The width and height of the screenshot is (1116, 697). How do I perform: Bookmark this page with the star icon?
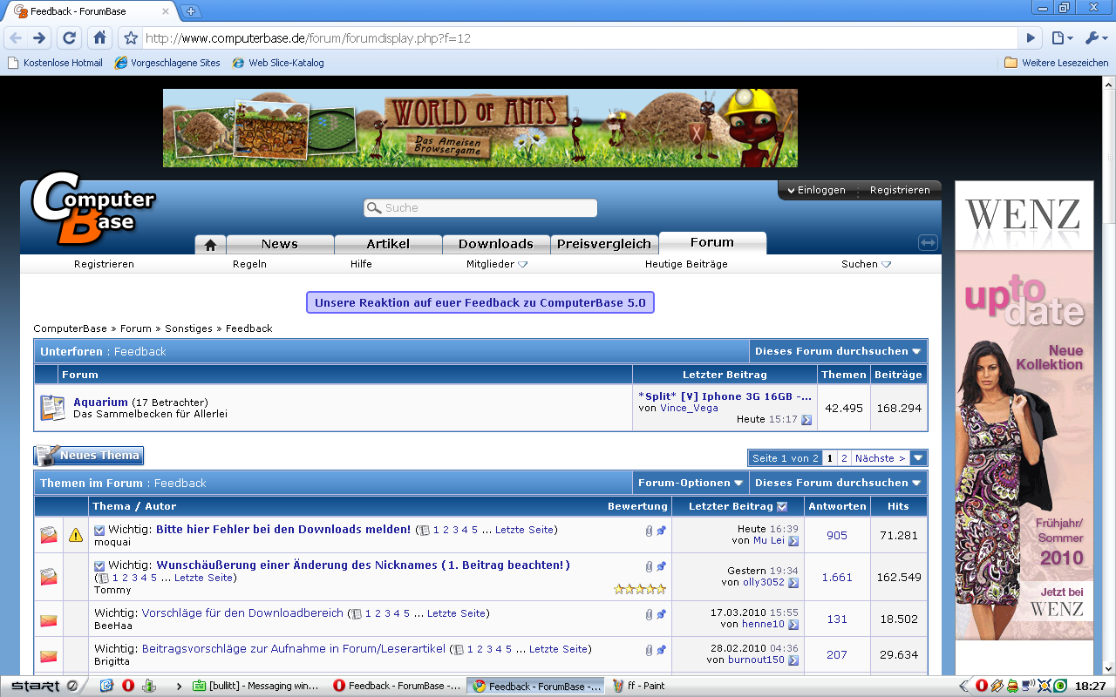tap(131, 38)
